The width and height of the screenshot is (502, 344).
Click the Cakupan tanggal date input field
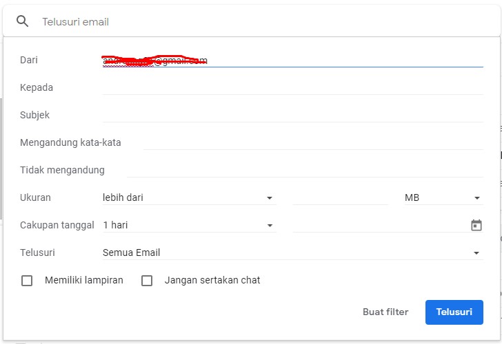click(379, 225)
